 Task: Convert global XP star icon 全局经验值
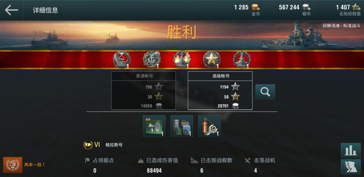(x=356, y=7)
